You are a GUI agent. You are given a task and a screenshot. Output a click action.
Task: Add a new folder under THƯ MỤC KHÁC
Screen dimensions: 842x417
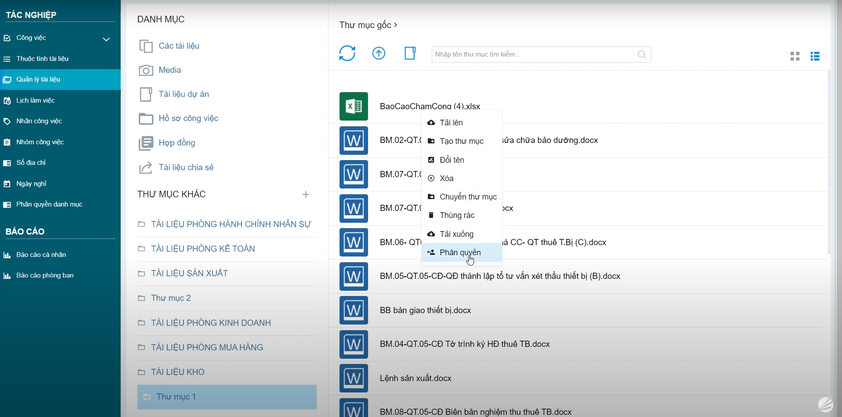306,194
